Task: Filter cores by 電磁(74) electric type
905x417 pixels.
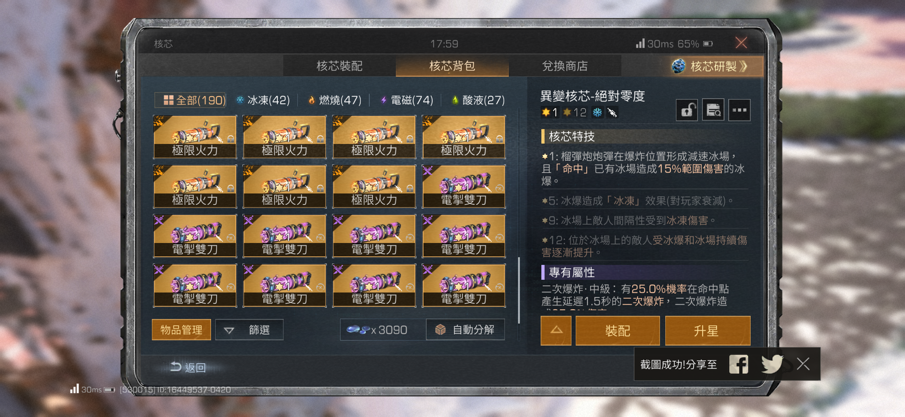Action: [406, 100]
